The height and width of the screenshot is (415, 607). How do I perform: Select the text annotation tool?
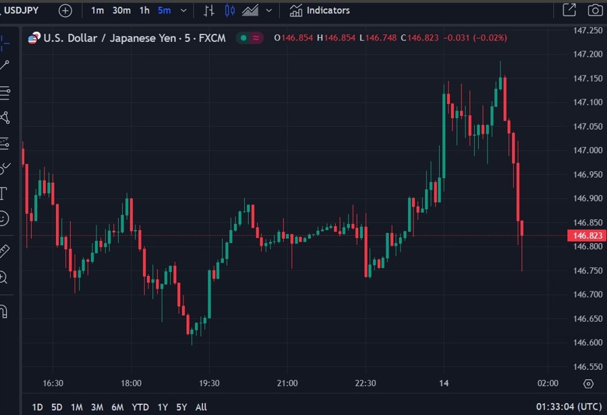(x=3, y=194)
